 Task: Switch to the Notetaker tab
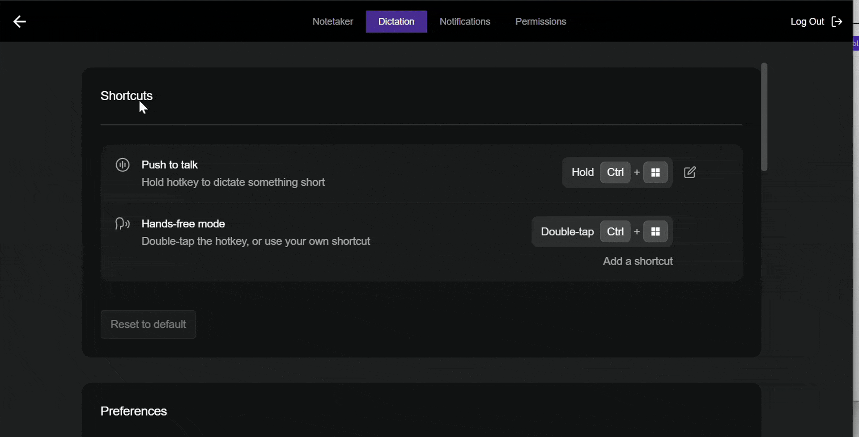(332, 21)
